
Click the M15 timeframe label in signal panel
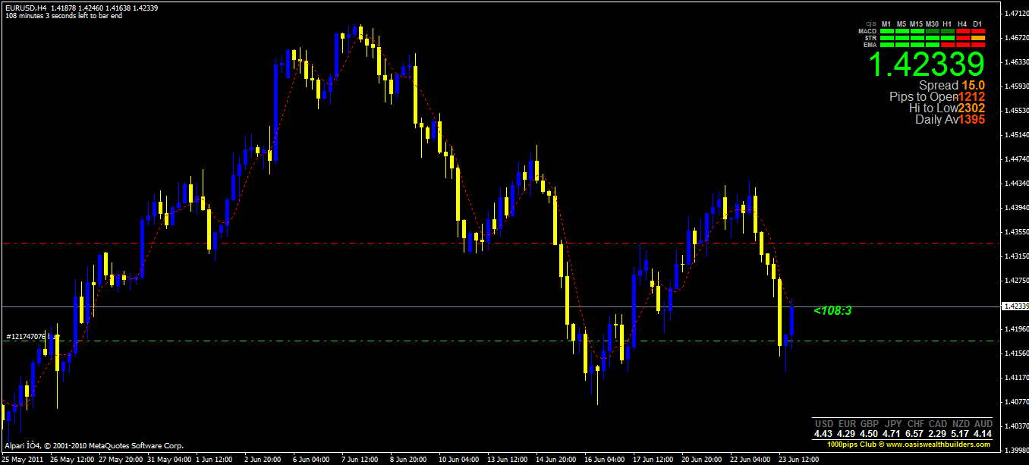click(x=916, y=24)
